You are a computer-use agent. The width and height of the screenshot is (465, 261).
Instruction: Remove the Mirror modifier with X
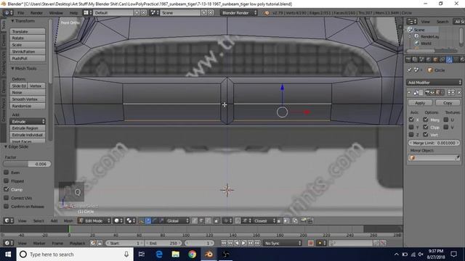459,93
